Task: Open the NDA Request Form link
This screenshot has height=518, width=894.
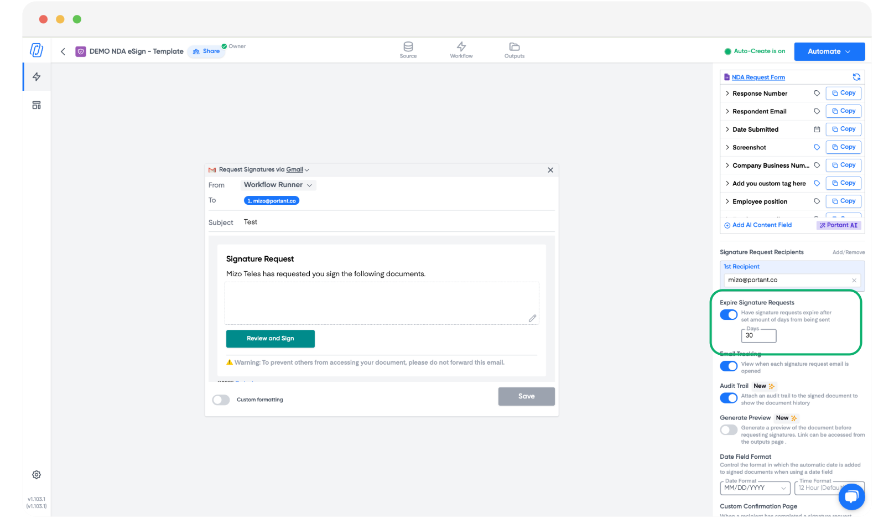Action: coord(758,77)
